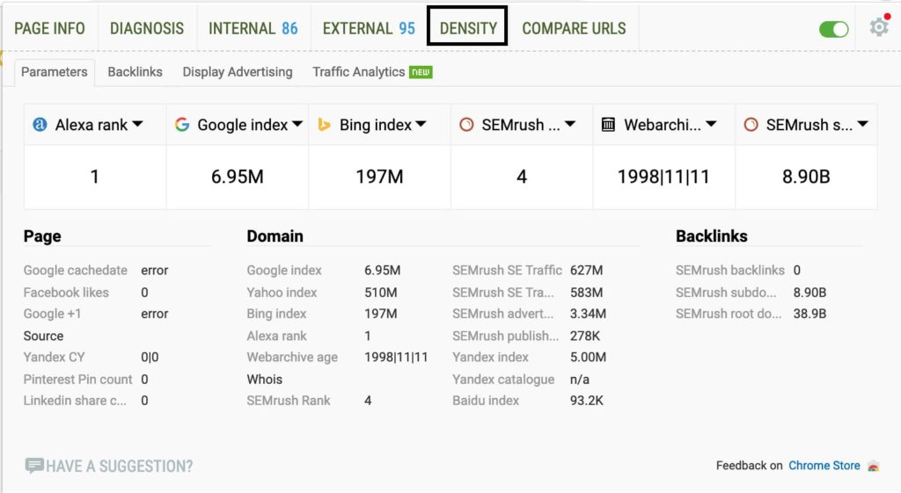This screenshot has width=901, height=493.
Task: Click the SEMrush icon beside 'SEMrush s...'
Action: (x=751, y=124)
